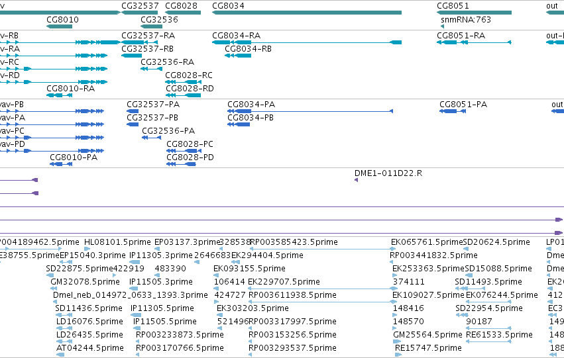Click the 422919 feature label
Viewport: 564px width, 358px height.
[129, 269]
